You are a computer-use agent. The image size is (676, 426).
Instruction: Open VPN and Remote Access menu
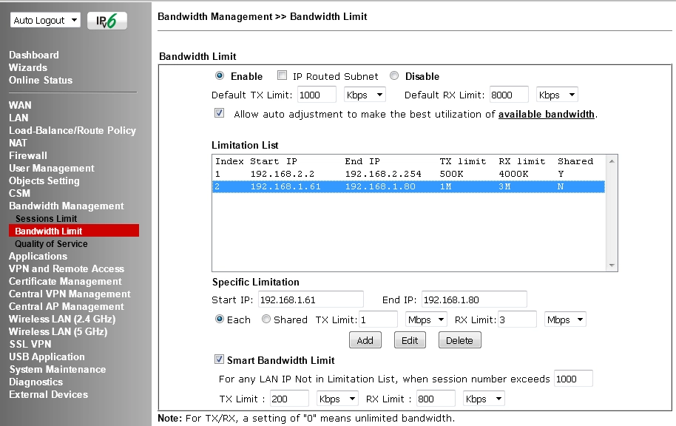(67, 268)
